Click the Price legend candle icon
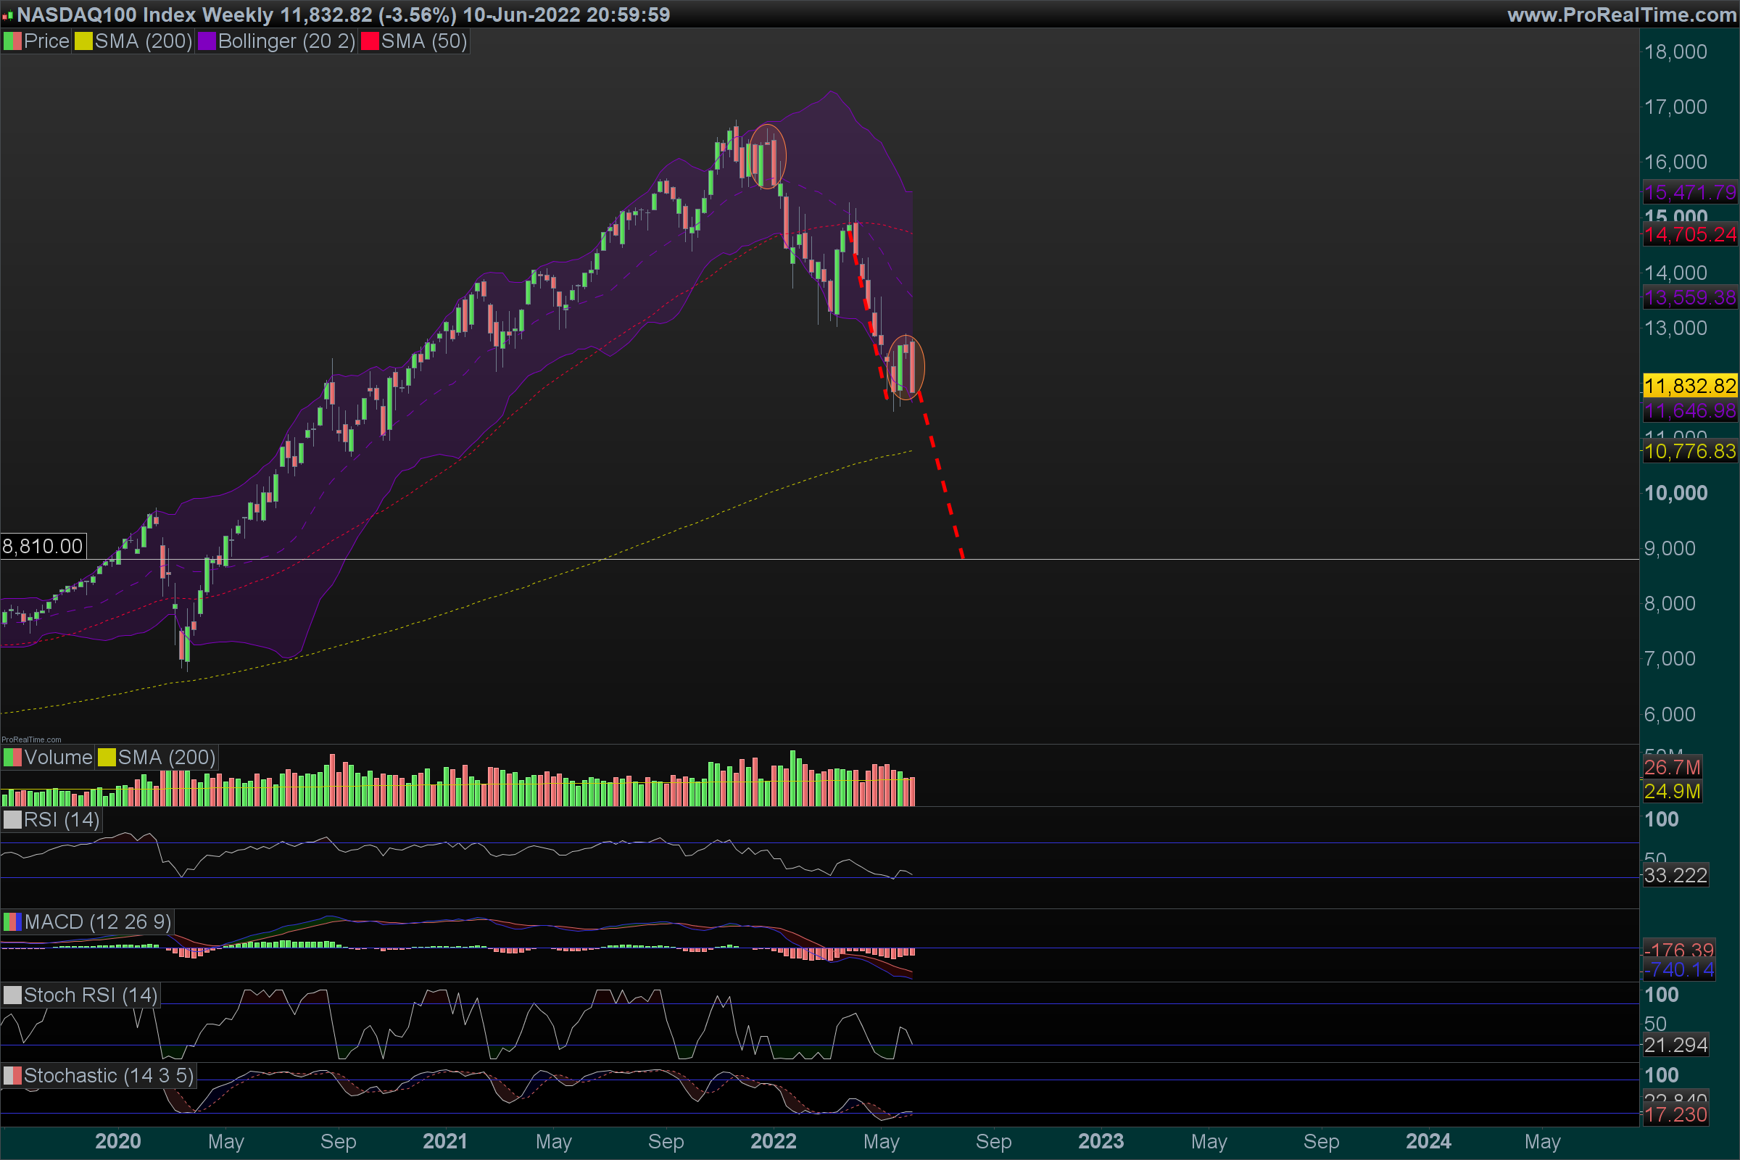This screenshot has height=1160, width=1740. (12, 41)
